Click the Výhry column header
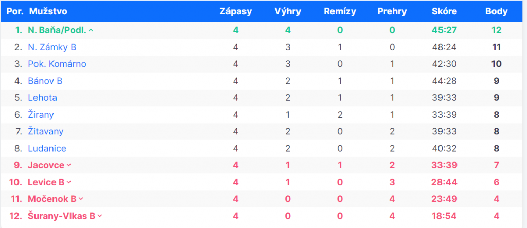The width and height of the screenshot is (527, 228). pyautogui.click(x=288, y=11)
